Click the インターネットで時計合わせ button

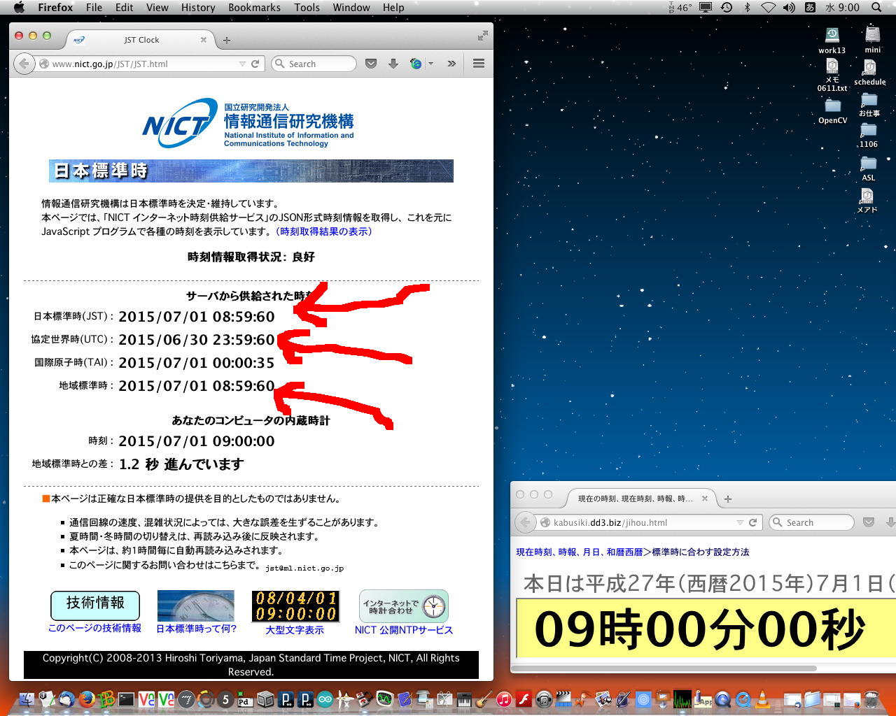click(x=404, y=606)
